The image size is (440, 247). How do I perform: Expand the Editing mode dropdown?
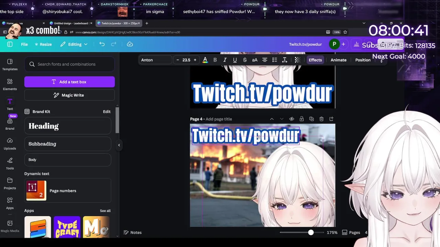point(74,44)
